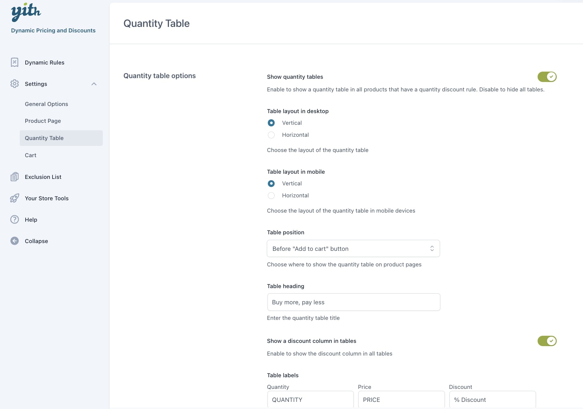Go to the Product Page settings

(x=43, y=121)
